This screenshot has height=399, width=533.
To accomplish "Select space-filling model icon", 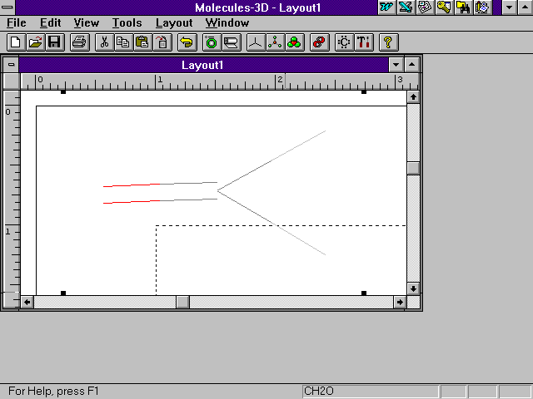I will 294,42.
